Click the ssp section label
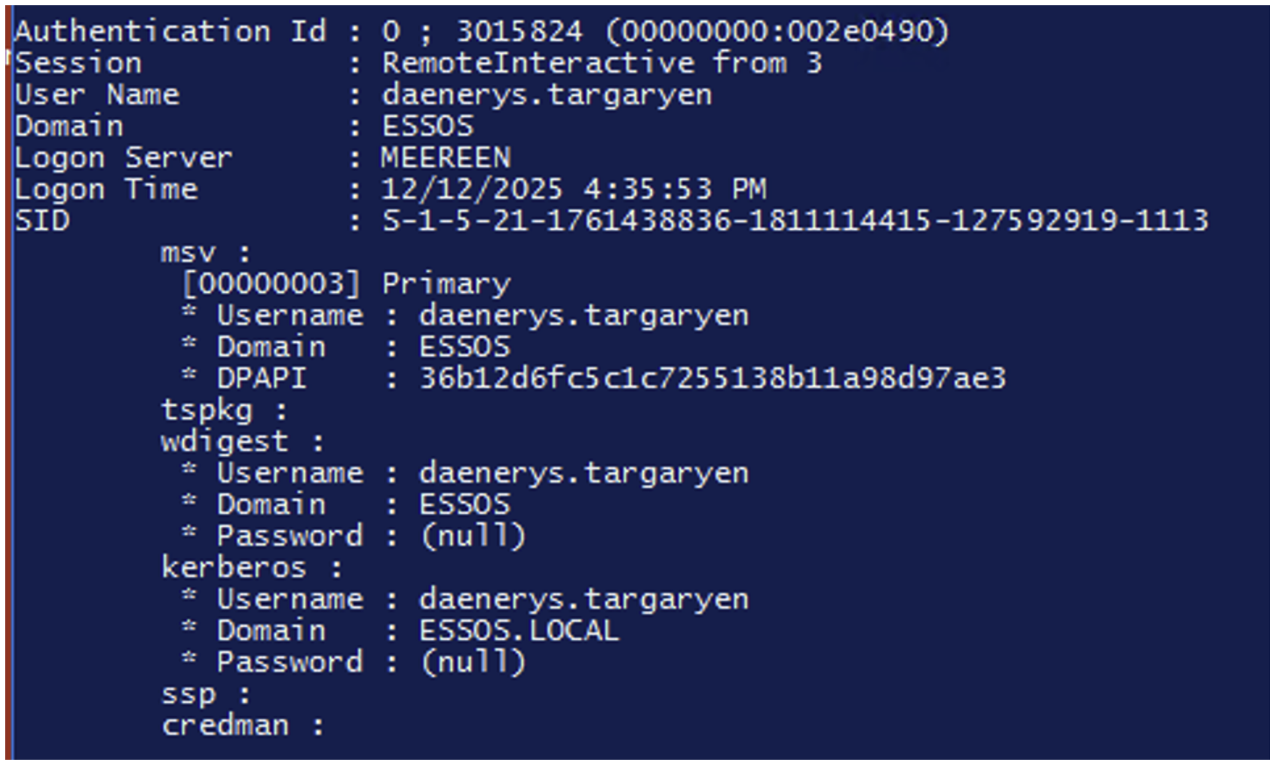This screenshot has width=1282, height=765. tap(189, 694)
